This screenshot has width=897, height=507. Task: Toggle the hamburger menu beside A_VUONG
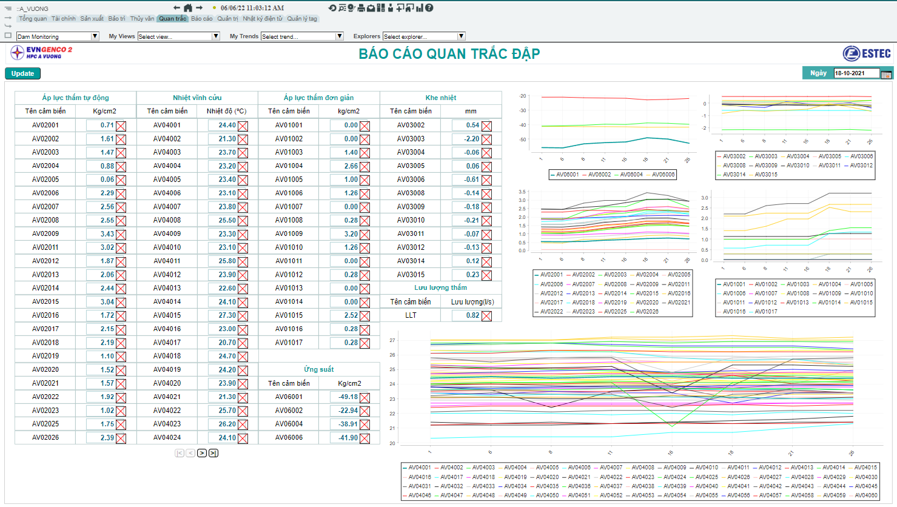(8, 8)
